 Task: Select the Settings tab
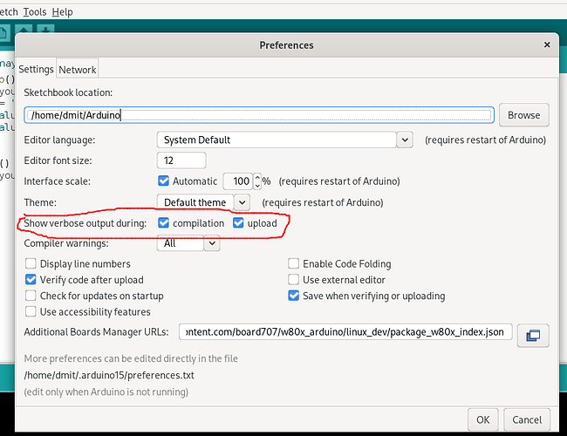point(36,69)
